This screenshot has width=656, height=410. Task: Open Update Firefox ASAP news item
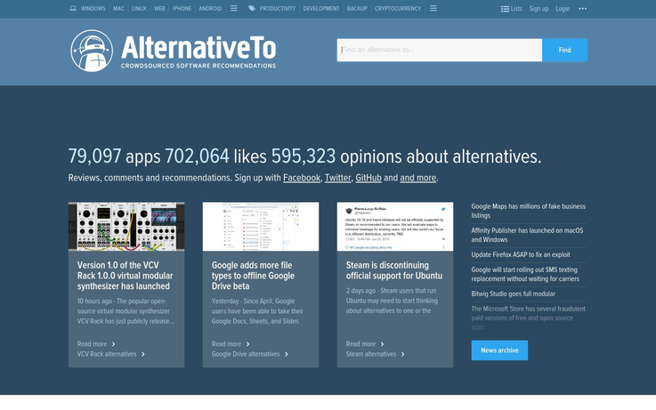[x=521, y=254]
